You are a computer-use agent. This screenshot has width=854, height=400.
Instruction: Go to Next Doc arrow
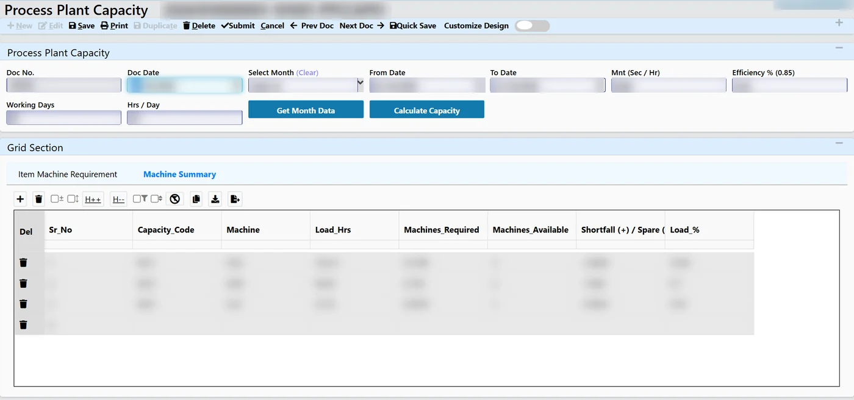[362, 26]
